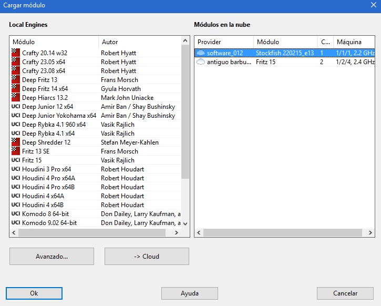Click cloud list horizontal scroll right arrow
The width and height of the screenshot is (381, 306).
370,232
